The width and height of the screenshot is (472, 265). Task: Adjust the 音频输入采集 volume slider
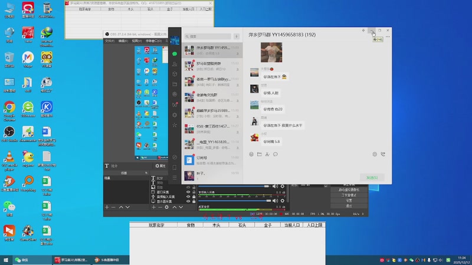pos(234,201)
